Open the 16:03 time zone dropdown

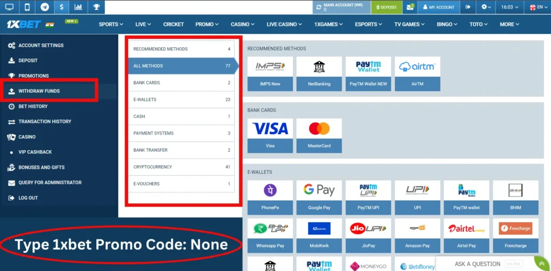pyautogui.click(x=510, y=7)
